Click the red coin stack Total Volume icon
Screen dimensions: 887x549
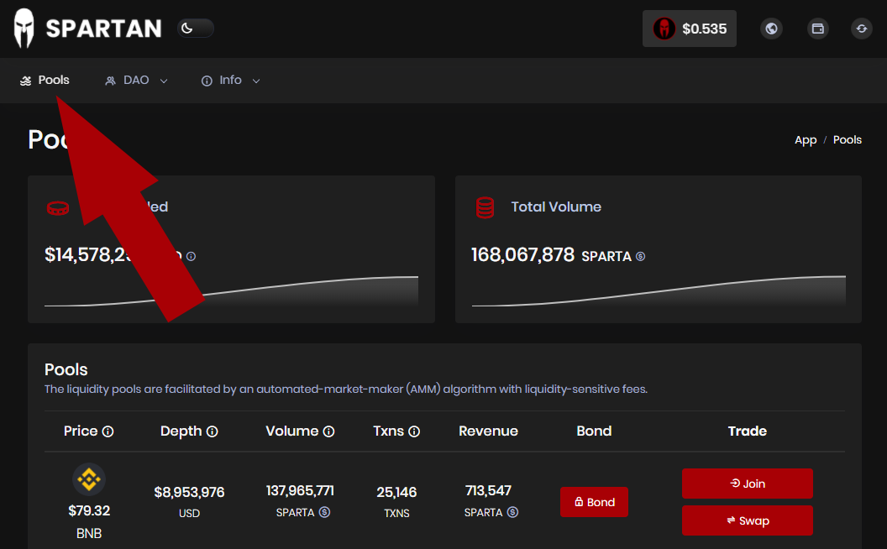click(x=485, y=207)
